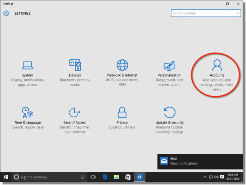Click 'Background, lock screen, colors' description

[169, 82]
